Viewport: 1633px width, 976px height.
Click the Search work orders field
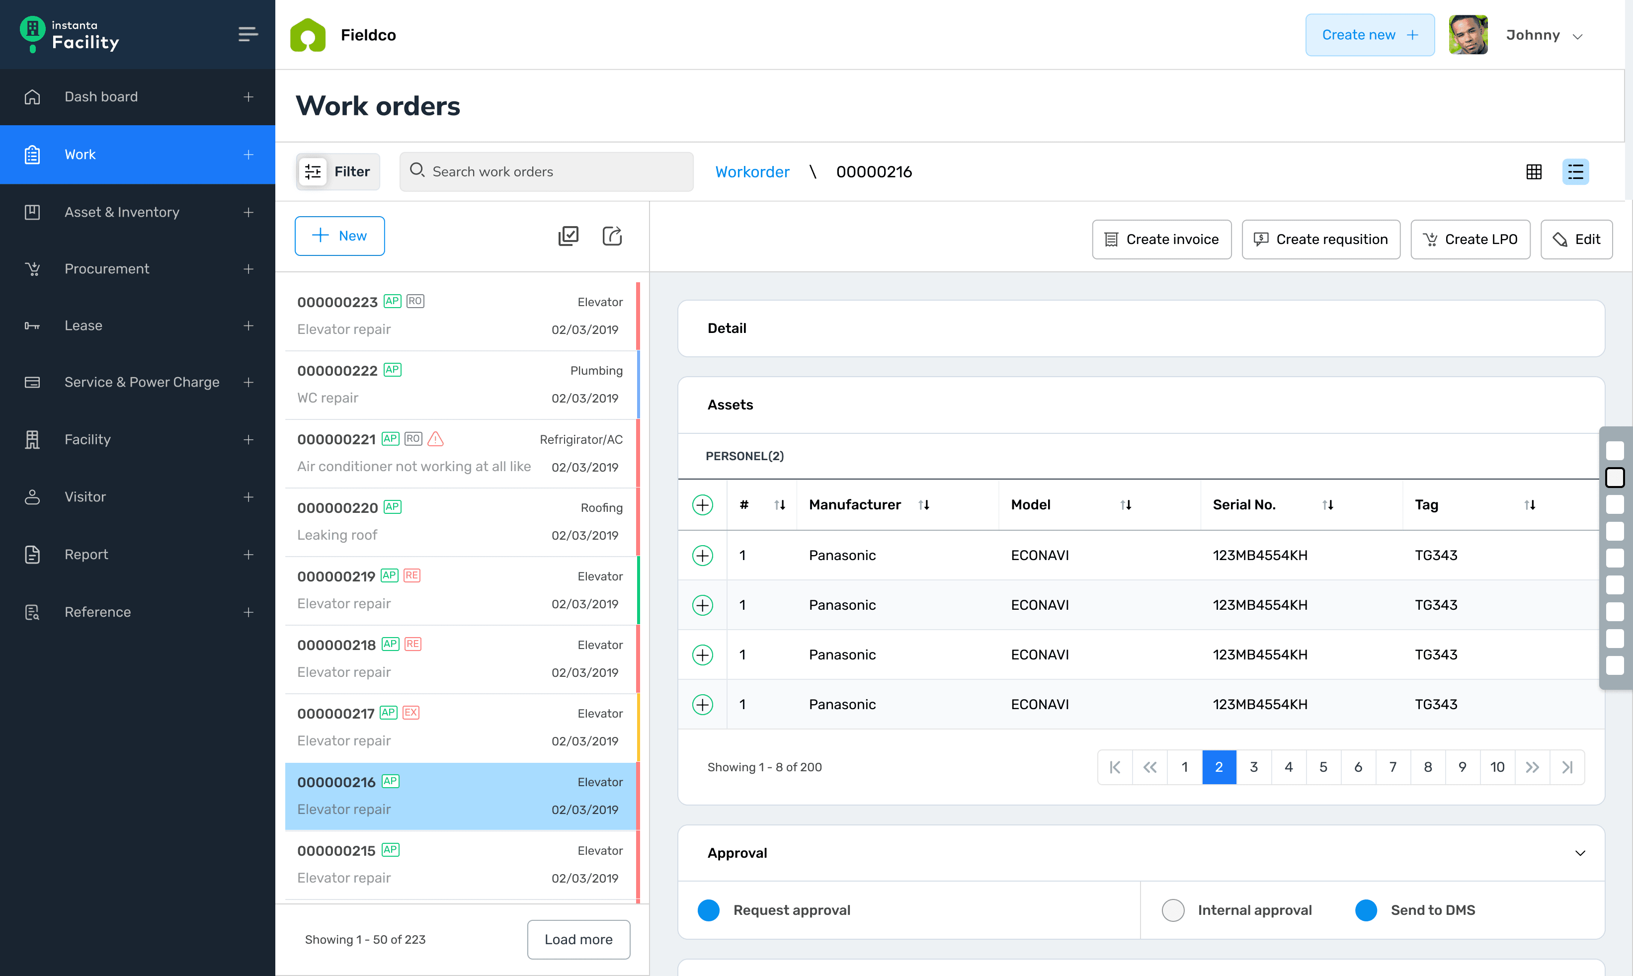(x=547, y=171)
